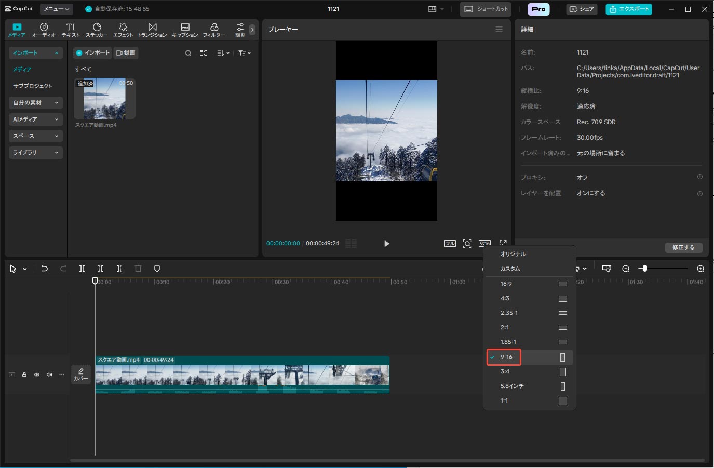
Task: Select the 16:9 aspect ratio option
Action: pos(530,284)
